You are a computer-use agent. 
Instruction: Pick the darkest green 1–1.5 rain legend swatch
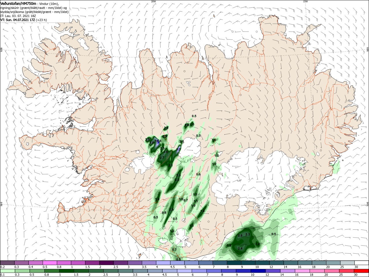(66, 271)
